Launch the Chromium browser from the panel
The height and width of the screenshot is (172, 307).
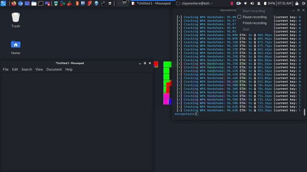point(20,3)
